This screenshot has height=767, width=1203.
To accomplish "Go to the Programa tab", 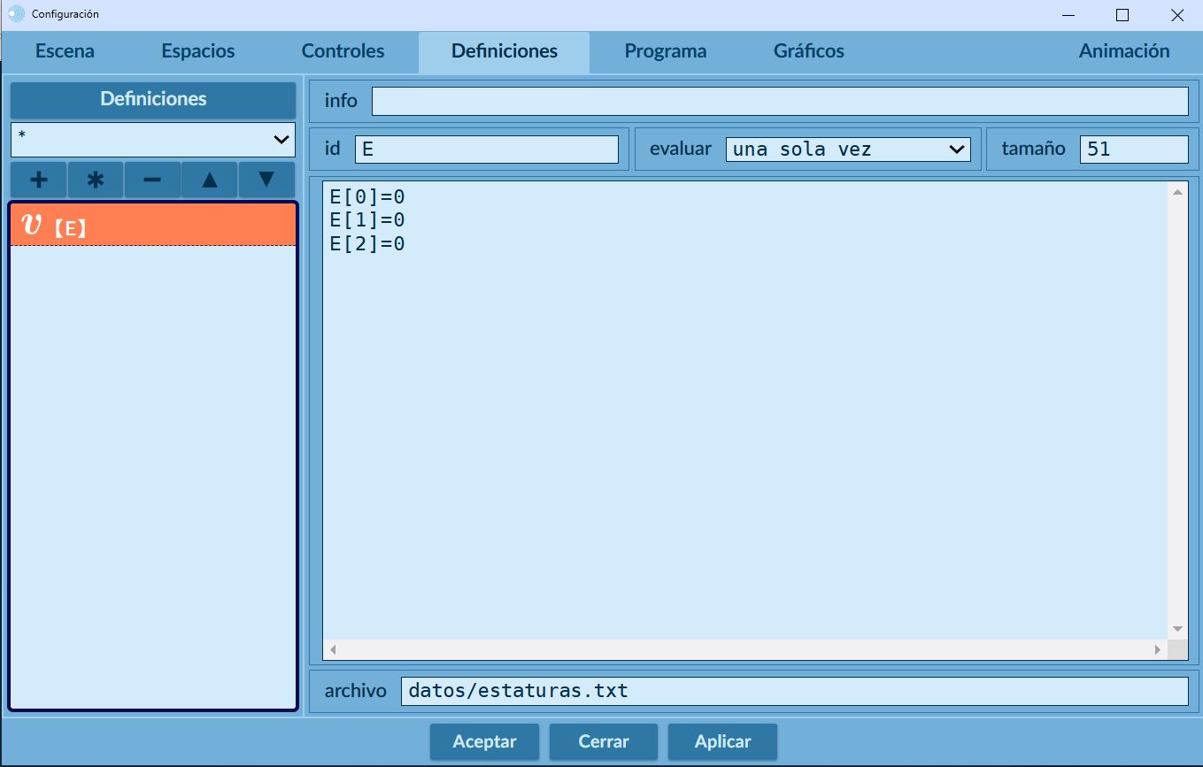I will click(x=666, y=51).
